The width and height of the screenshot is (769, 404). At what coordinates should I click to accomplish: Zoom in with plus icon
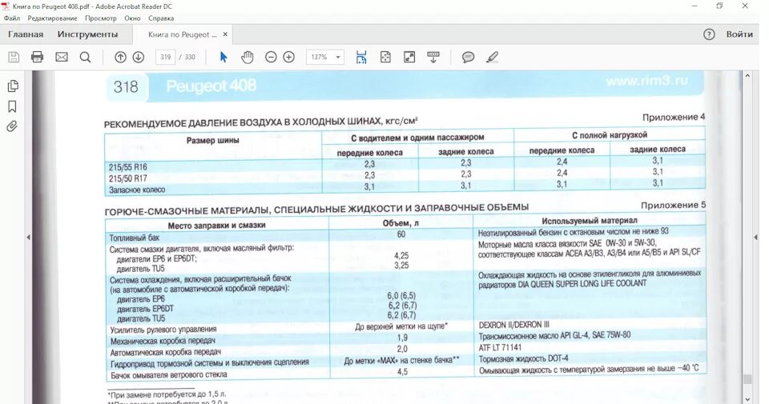(289, 58)
